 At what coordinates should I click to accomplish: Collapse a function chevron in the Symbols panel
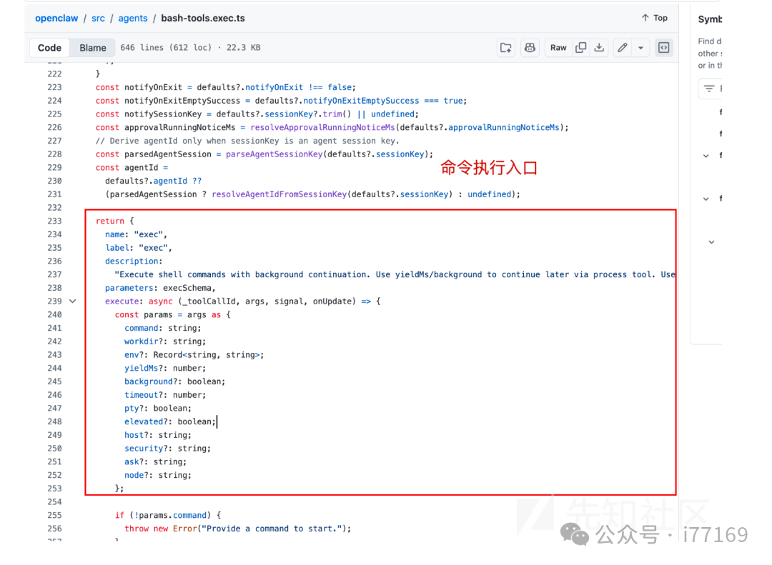point(706,155)
